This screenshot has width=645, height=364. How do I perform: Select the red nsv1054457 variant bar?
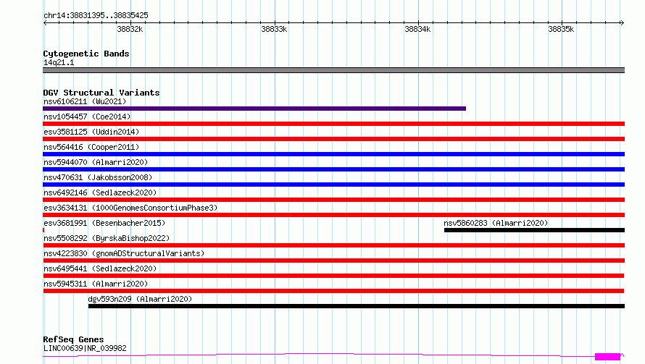pos(333,124)
